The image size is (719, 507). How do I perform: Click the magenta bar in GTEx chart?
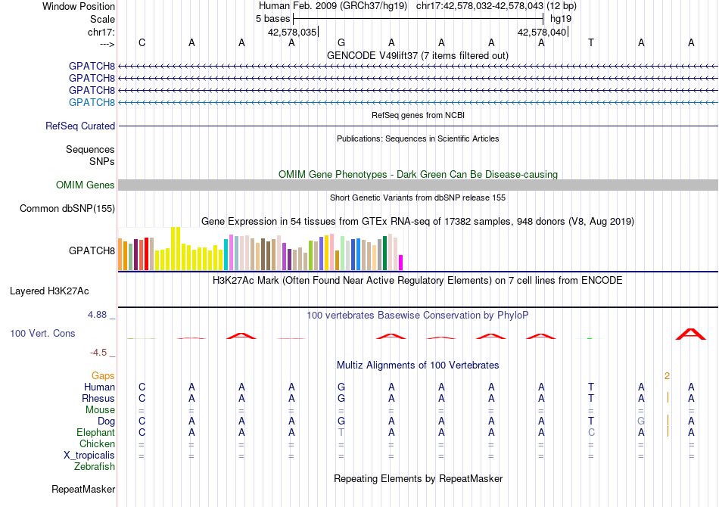click(x=401, y=263)
